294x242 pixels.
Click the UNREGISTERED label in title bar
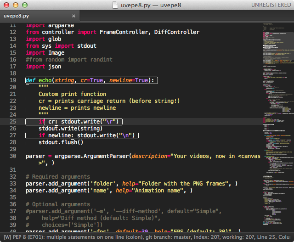point(271,5)
